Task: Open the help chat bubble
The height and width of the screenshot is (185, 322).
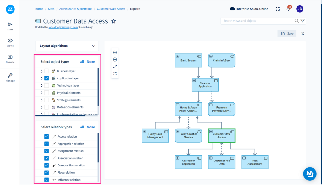Action: tap(310, 174)
